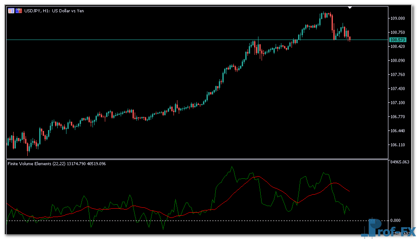Click the blue table-style icon beside USDJPY
This screenshot has width=417, height=239.
pyautogui.click(x=11, y=11)
